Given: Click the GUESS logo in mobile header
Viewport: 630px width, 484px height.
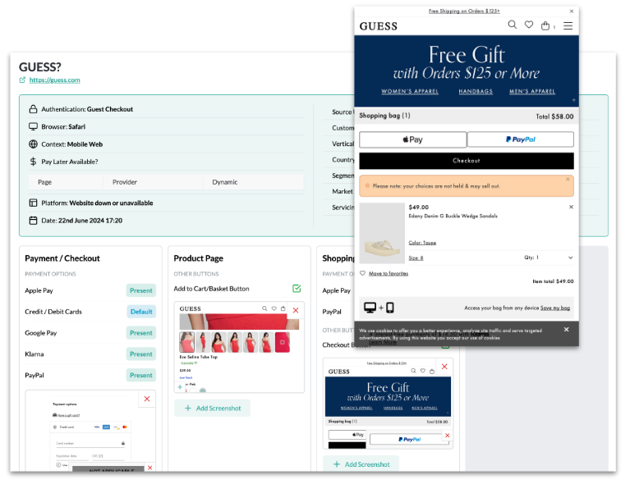Looking at the screenshot, I should 379,26.
